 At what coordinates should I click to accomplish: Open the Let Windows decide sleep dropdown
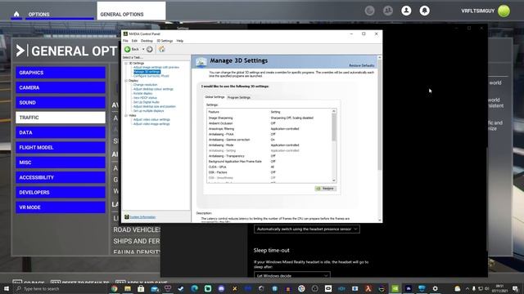(x=292, y=275)
